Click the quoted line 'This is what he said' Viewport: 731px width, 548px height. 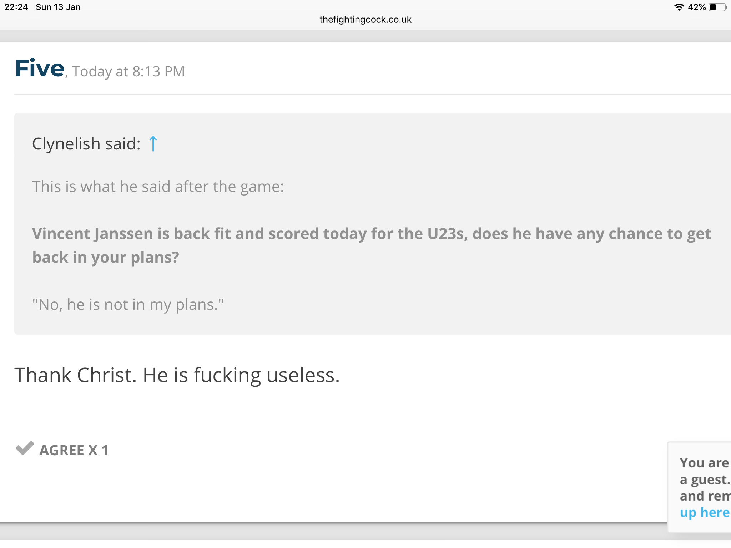(x=158, y=187)
